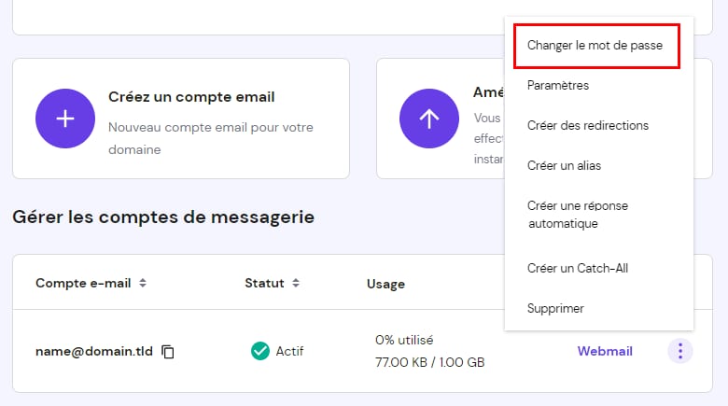The image size is (728, 406).
Task: Click the green Actif status checkmark icon
Action: click(260, 352)
